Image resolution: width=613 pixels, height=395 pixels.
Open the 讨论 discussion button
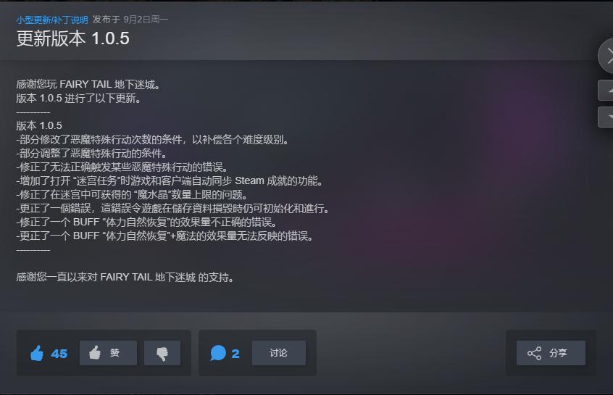point(279,353)
